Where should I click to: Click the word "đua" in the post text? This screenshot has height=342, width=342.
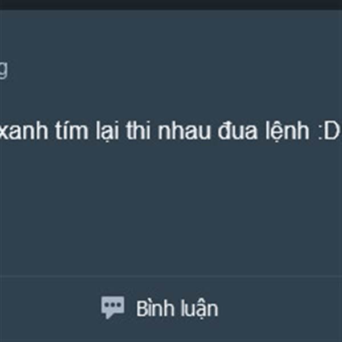coord(238,131)
